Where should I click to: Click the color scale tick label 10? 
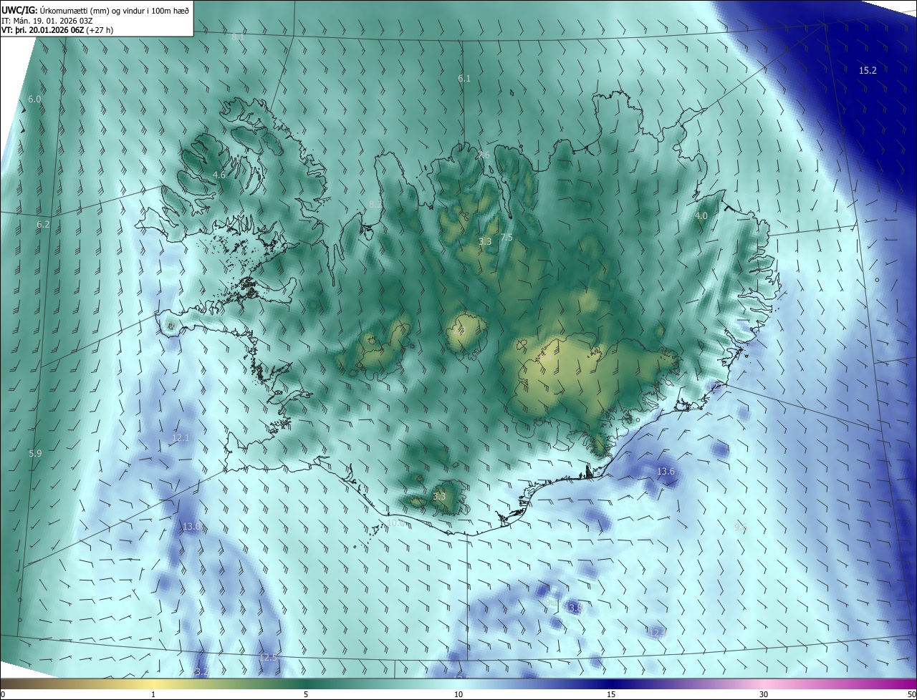point(458,694)
